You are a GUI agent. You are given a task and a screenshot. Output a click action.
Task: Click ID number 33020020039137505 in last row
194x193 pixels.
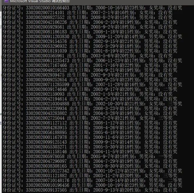click(46, 190)
